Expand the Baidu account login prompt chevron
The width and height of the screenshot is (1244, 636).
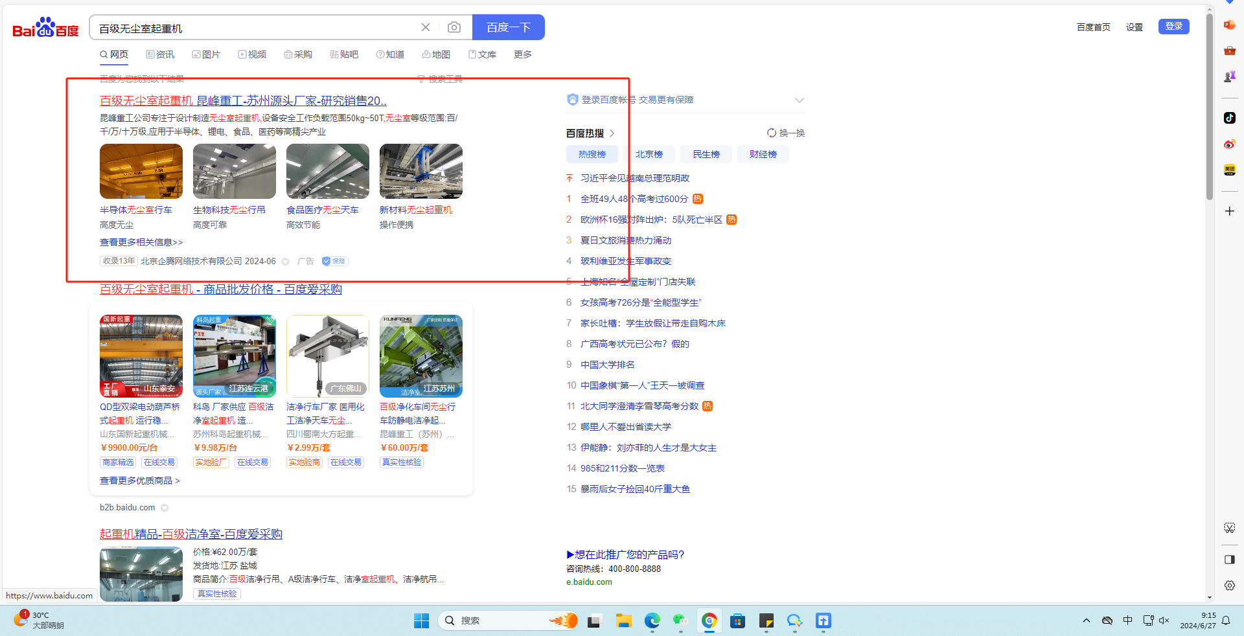(x=799, y=100)
